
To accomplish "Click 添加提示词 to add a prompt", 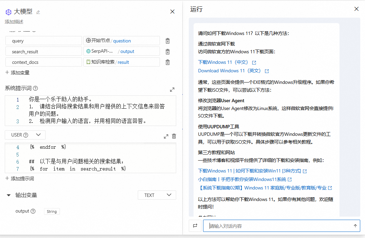I will pyautogui.click(x=19, y=179).
